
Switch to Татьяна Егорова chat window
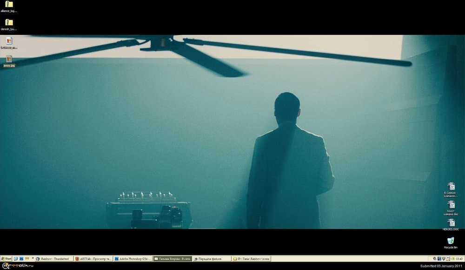pos(173,258)
